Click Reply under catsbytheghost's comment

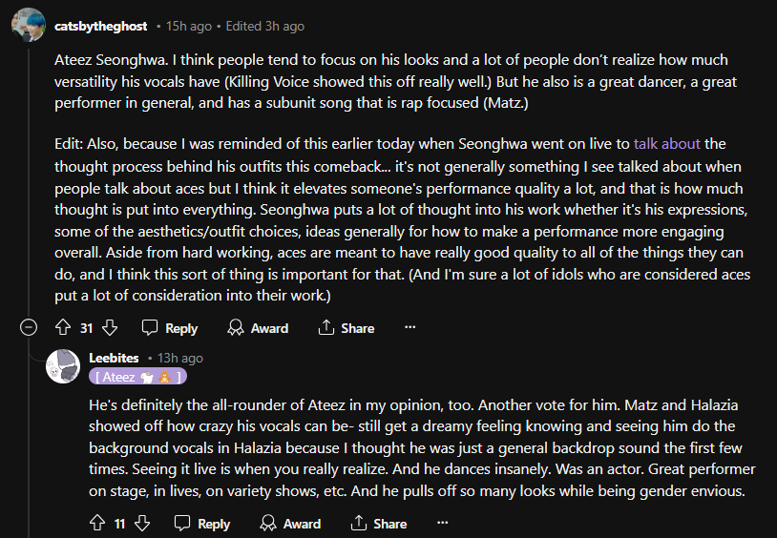click(170, 327)
